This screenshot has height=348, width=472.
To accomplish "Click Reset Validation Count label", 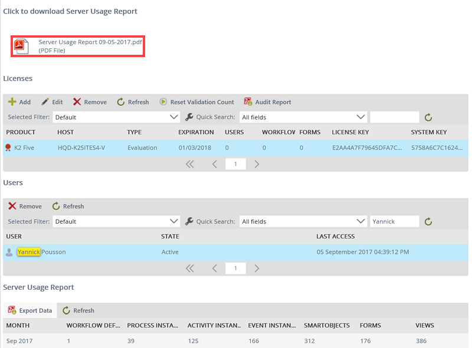I will [x=202, y=102].
